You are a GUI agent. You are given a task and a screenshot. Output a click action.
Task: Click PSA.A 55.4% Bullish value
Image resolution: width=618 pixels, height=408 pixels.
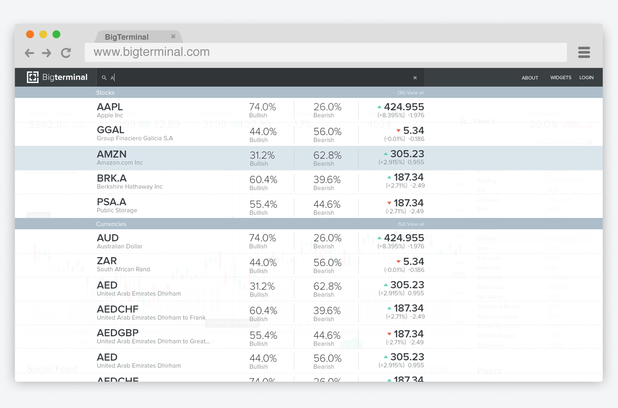coord(263,204)
